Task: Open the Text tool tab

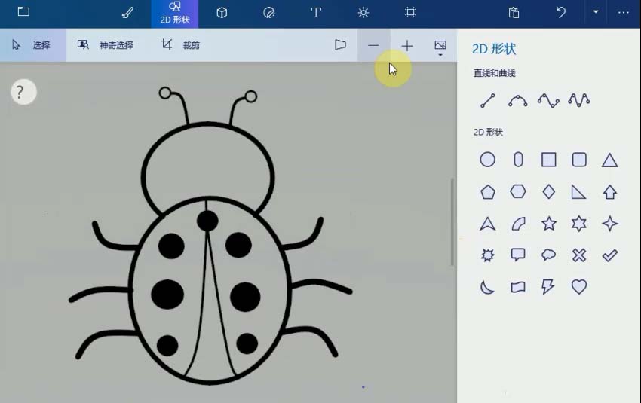Action: (x=316, y=13)
